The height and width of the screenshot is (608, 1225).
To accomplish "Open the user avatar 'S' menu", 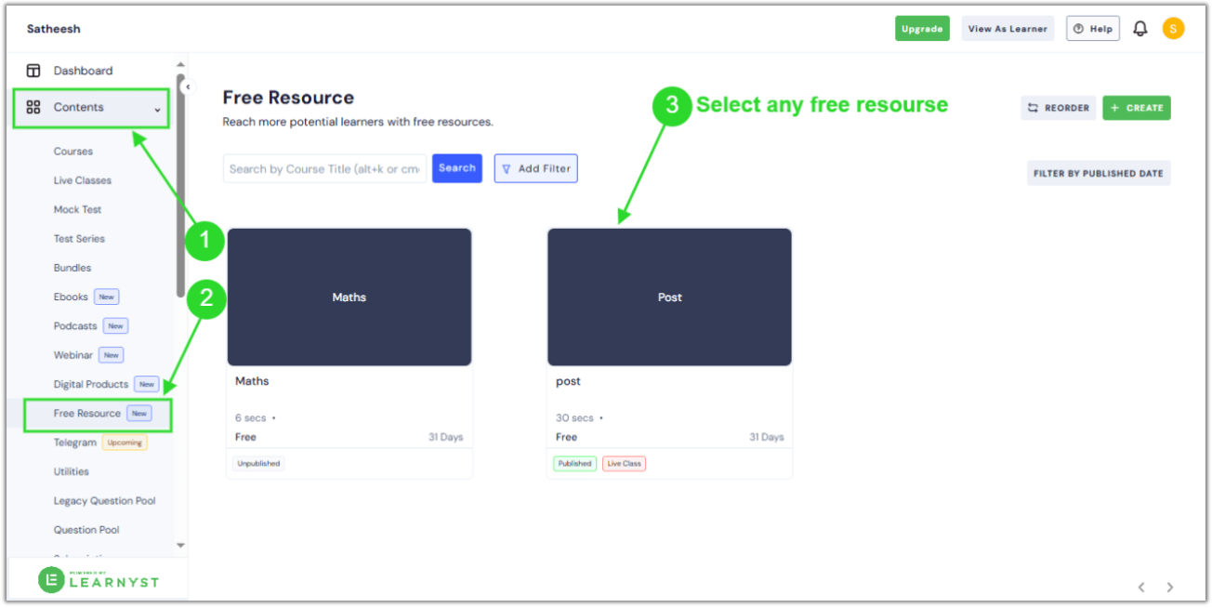I will click(x=1173, y=29).
